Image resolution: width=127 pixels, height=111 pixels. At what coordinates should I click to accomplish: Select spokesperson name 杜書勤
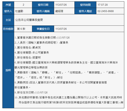click(19, 11)
